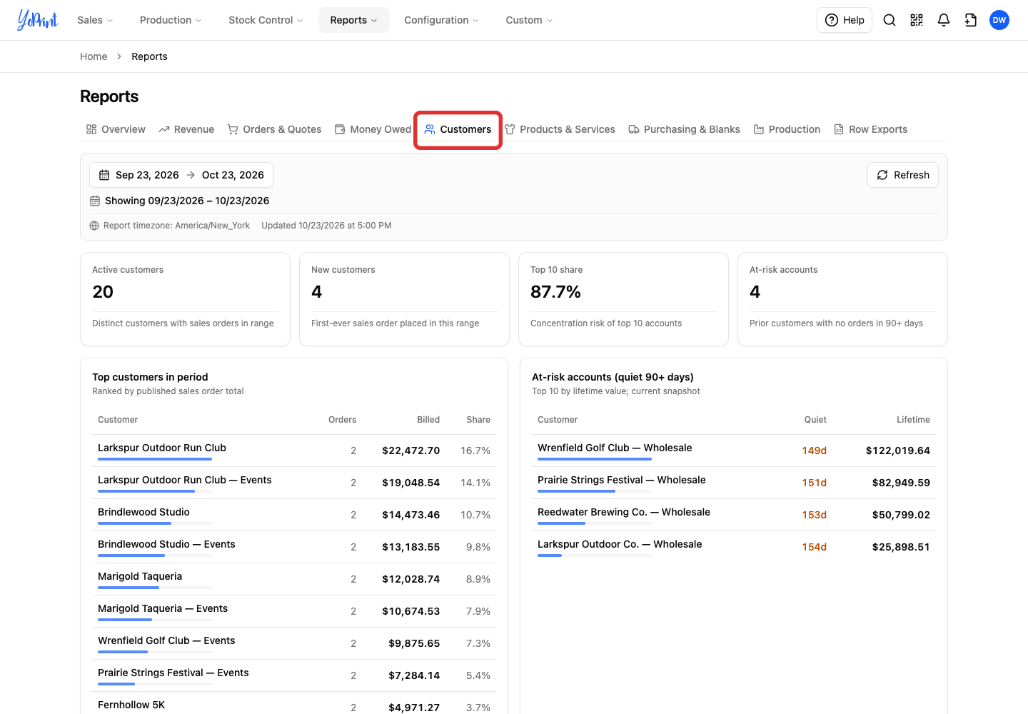Expand the Production dropdown in top navigation
Screen dimensions: 1028x714
point(171,20)
